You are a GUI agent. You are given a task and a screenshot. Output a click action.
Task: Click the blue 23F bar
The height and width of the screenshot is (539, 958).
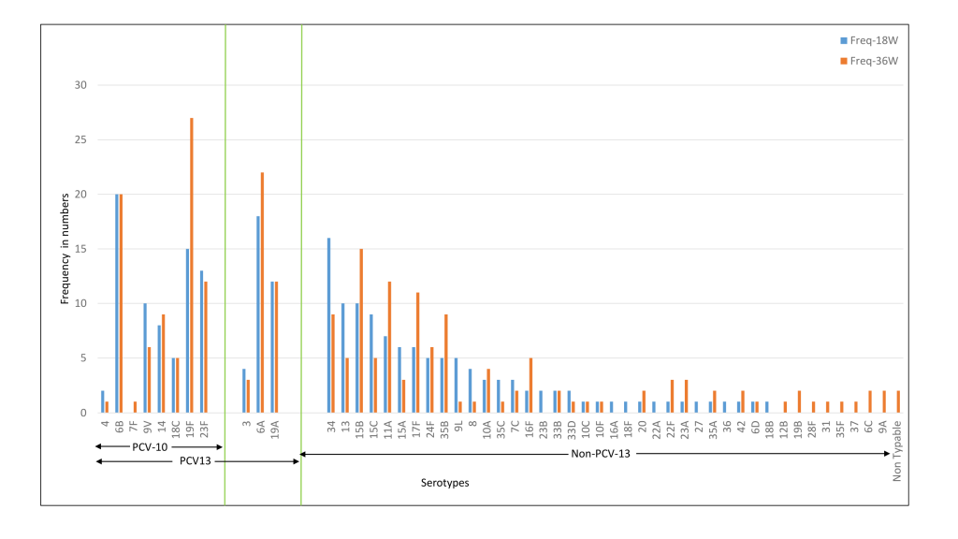pyautogui.click(x=202, y=342)
